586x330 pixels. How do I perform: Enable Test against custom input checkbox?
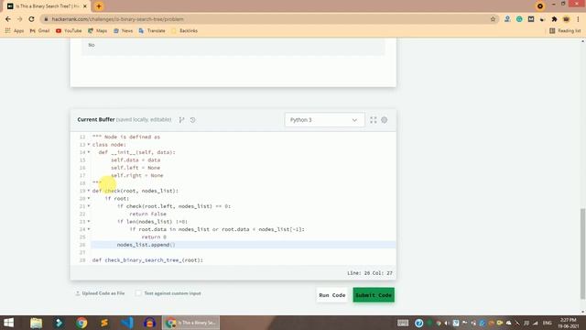(x=138, y=293)
